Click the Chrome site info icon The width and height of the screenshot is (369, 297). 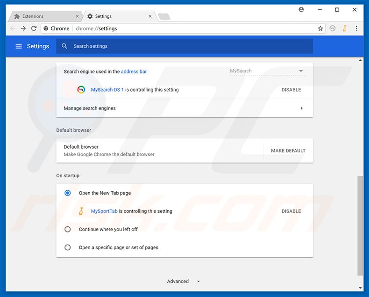coord(46,29)
